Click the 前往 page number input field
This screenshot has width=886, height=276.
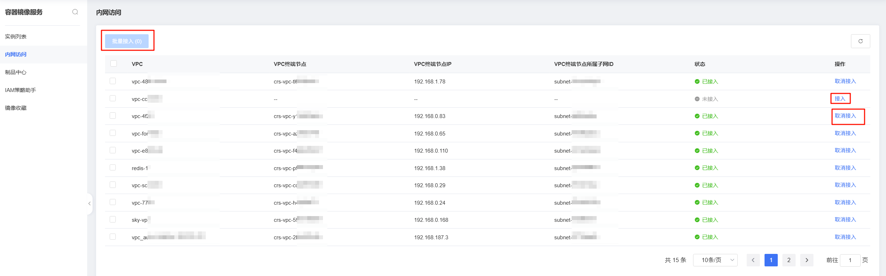tap(850, 260)
